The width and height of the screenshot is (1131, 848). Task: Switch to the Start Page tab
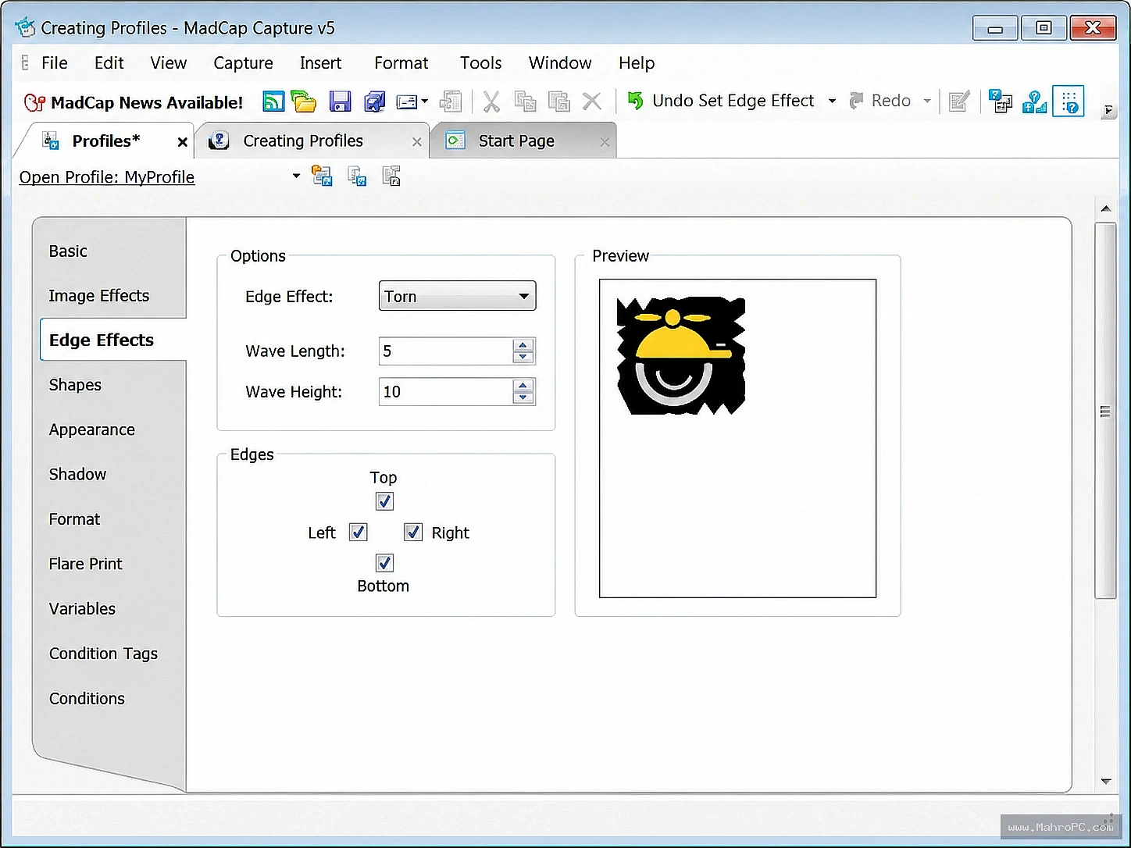pos(516,141)
